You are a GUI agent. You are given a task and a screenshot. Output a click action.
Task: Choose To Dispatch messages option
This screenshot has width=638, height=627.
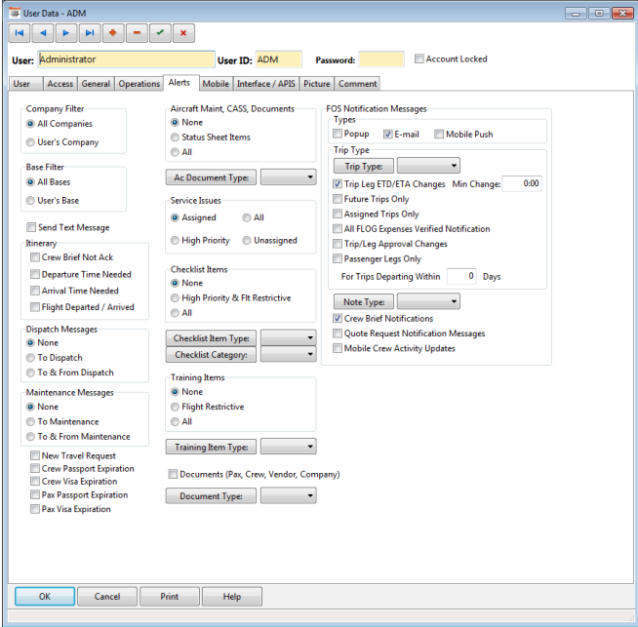[x=30, y=358]
